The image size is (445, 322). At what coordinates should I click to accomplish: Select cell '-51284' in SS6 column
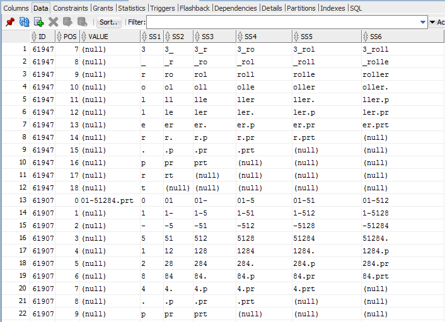(403, 226)
